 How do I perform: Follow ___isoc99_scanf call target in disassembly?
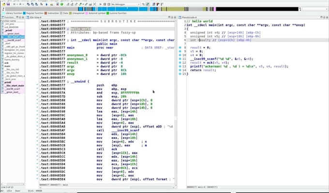pyautogui.click(x=125, y=130)
